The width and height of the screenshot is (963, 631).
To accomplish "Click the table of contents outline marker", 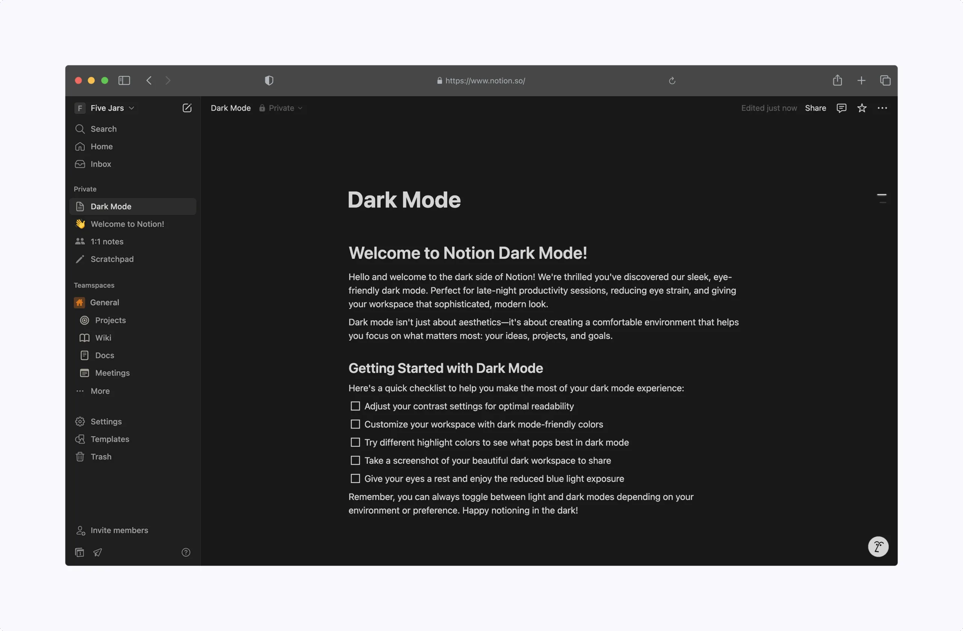I will [x=882, y=198].
